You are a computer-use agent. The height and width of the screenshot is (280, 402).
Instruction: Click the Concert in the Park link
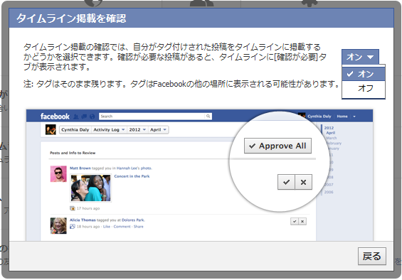point(132,176)
